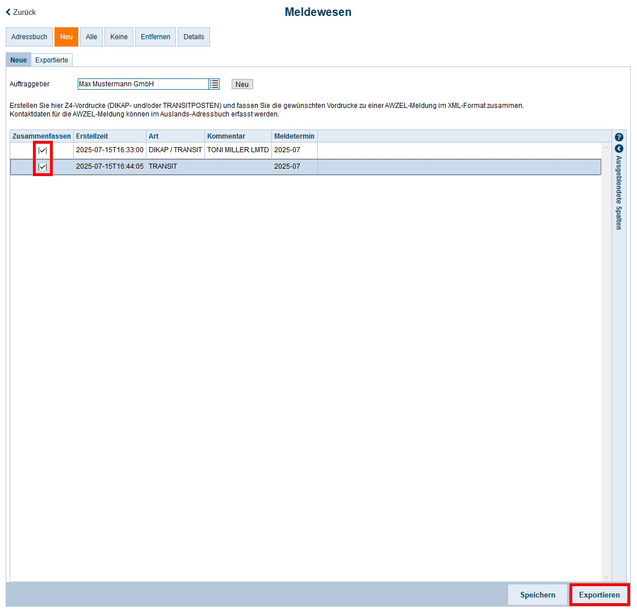Click Entfernen to remove the selected entry
The width and height of the screenshot is (637, 610).
click(156, 37)
